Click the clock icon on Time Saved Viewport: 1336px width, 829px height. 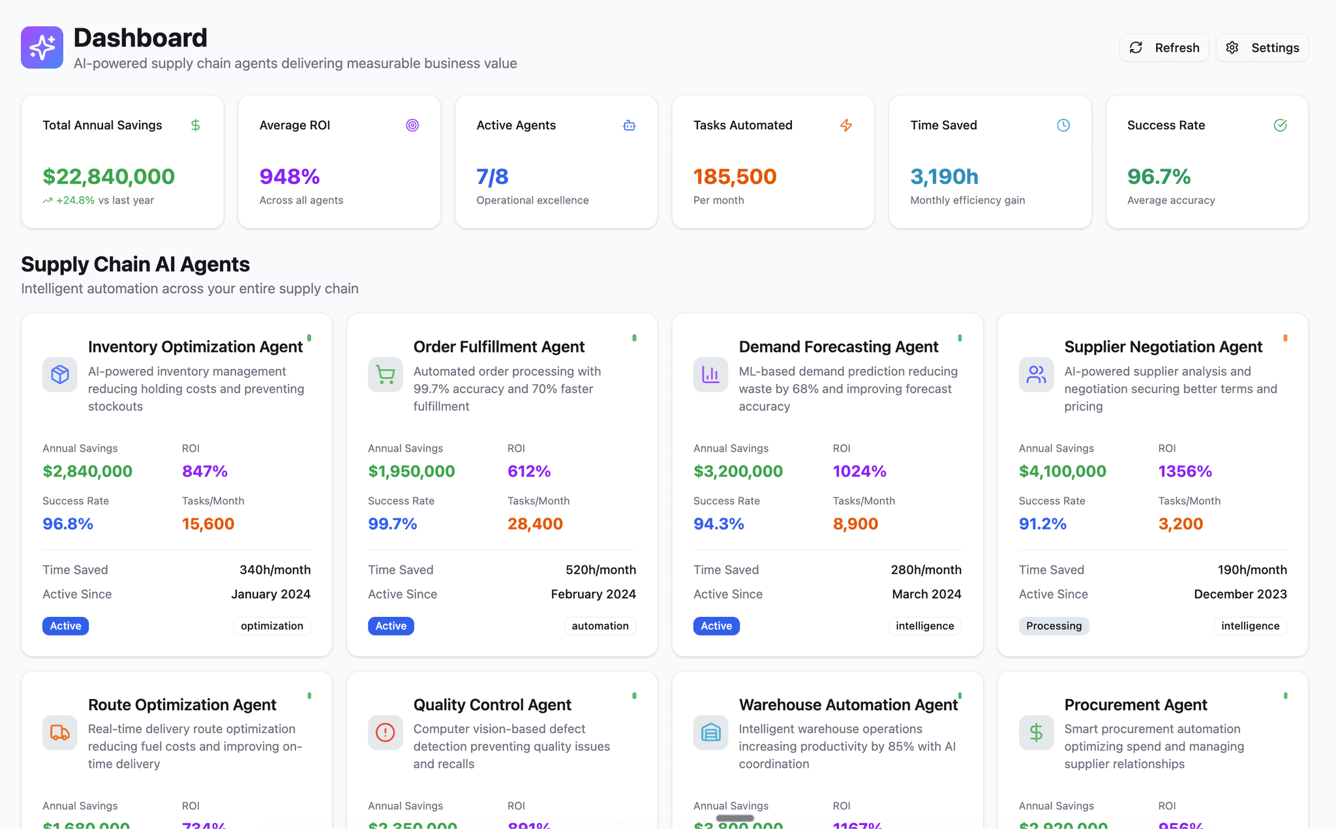tap(1063, 125)
